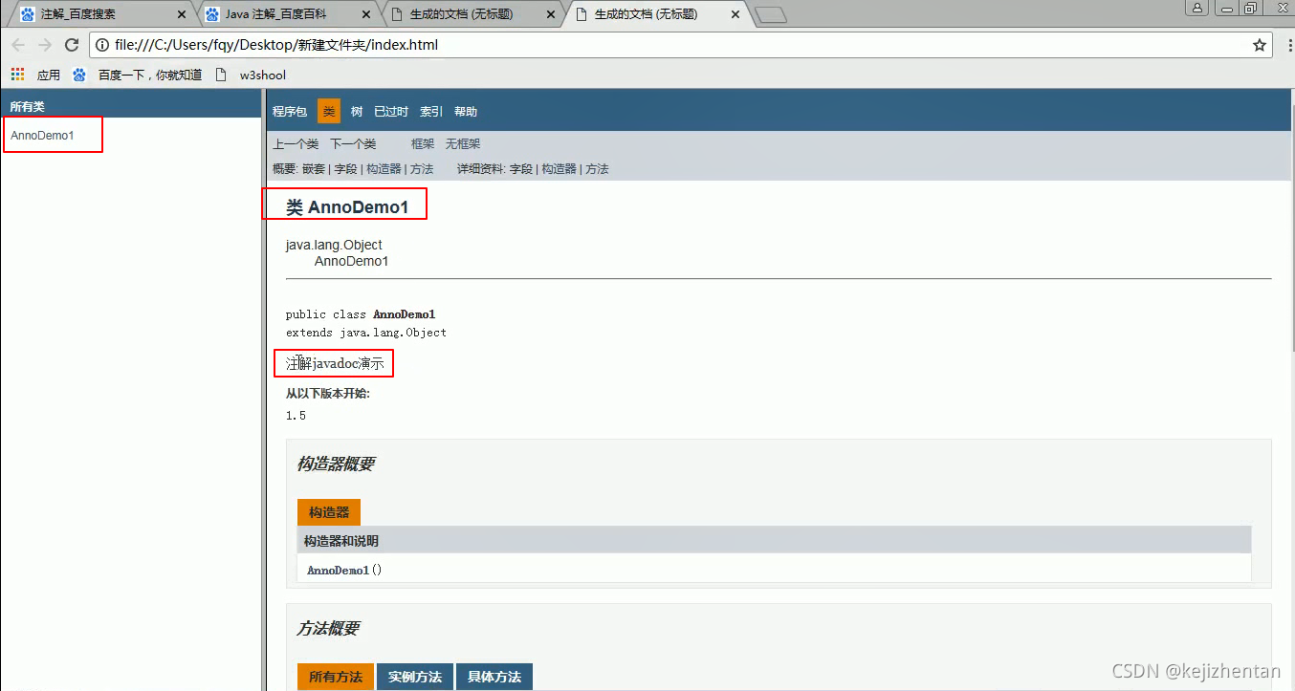Click the 无框架 link
1295x691 pixels.
click(463, 144)
